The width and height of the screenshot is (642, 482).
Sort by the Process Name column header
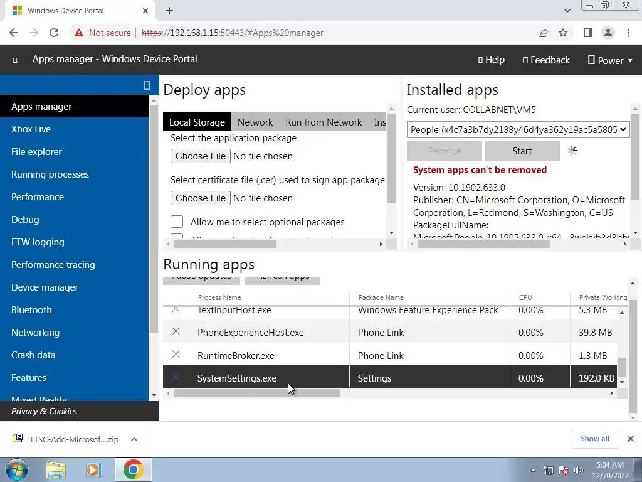click(x=219, y=297)
